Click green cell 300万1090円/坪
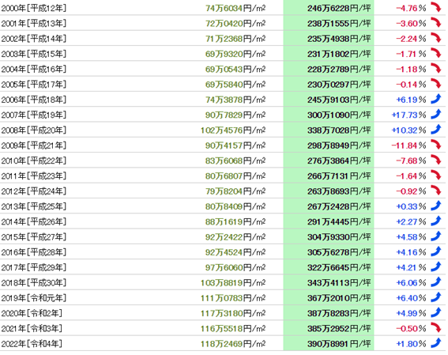The width and height of the screenshot is (448, 355). [329, 115]
